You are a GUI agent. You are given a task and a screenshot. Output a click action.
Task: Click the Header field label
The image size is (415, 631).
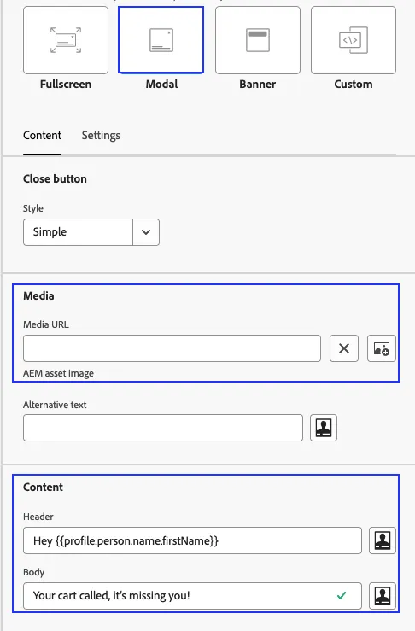pos(38,517)
